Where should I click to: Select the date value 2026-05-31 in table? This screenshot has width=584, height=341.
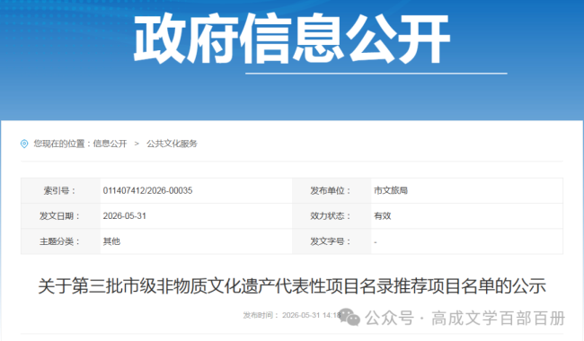point(124,216)
